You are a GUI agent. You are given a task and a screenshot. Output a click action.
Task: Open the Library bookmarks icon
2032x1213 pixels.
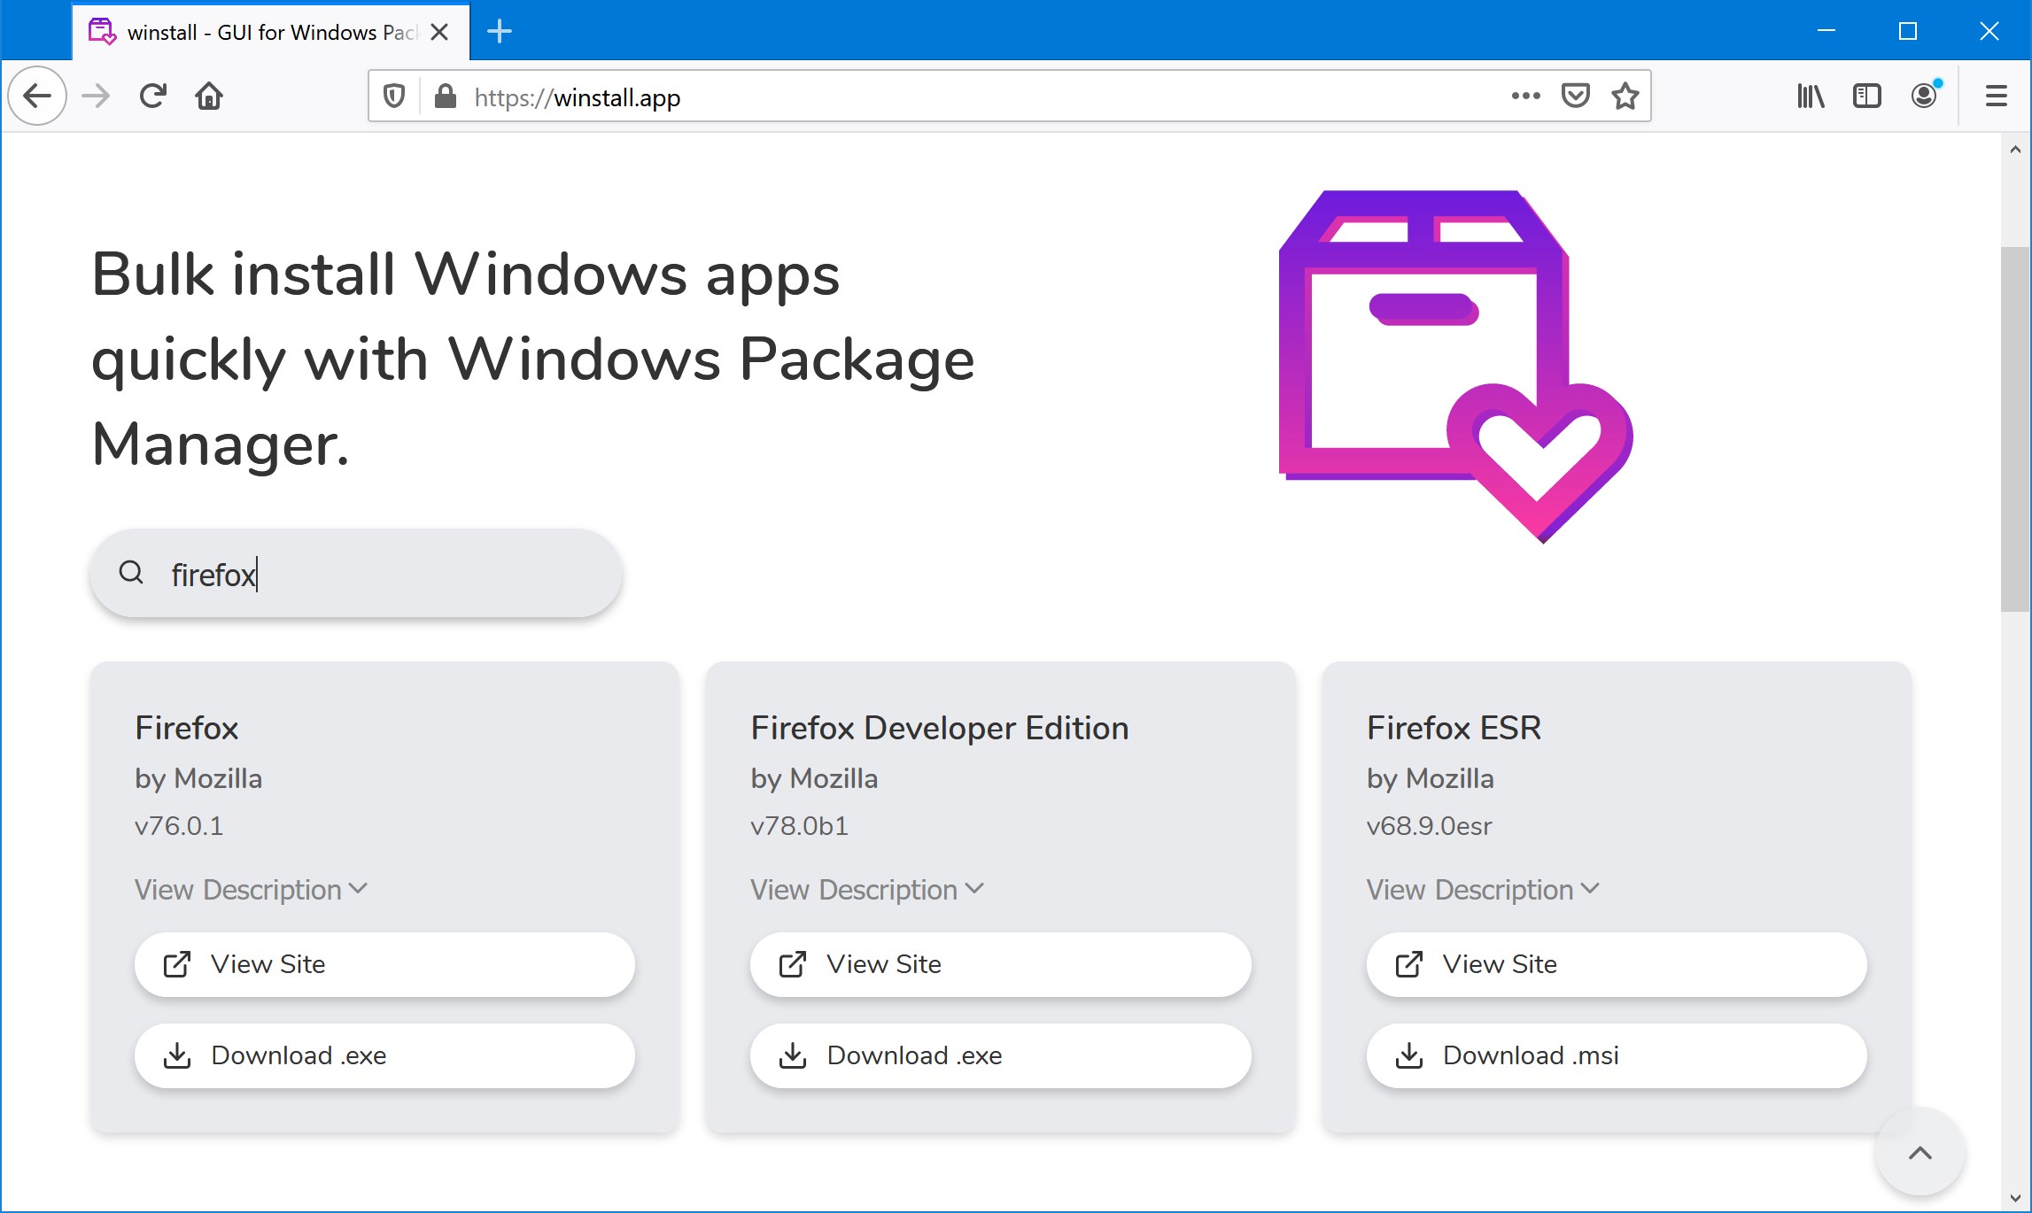(x=1811, y=96)
